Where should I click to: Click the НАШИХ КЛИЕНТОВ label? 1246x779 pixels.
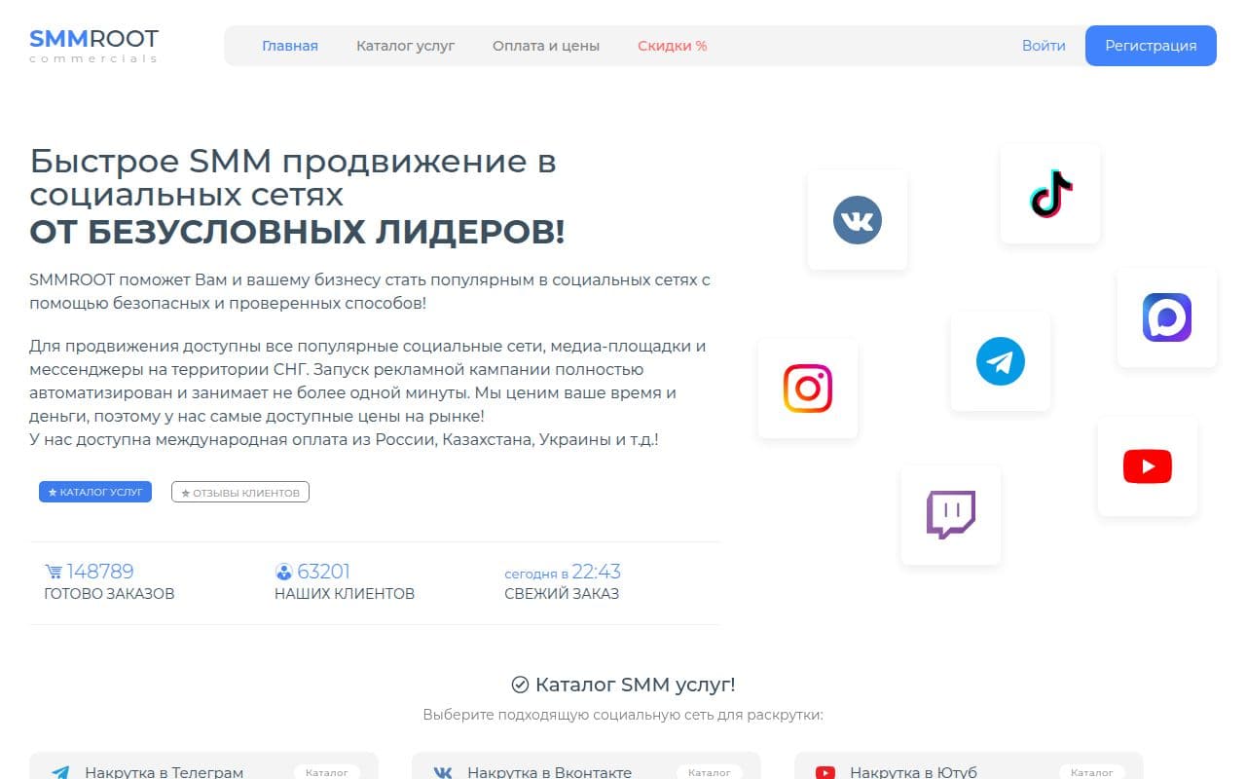pyautogui.click(x=345, y=594)
